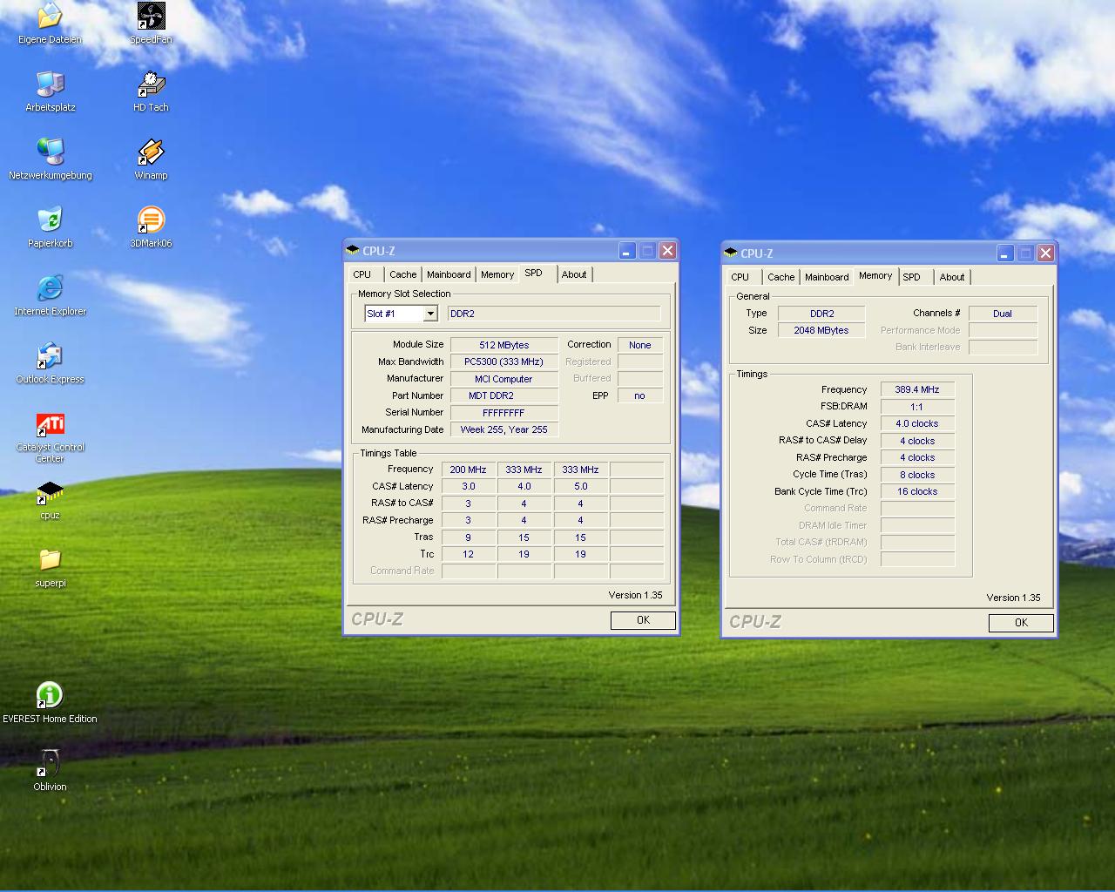This screenshot has height=892, width=1115.
Task: Click OK in the Memory CPU-Z window
Action: point(1021,623)
